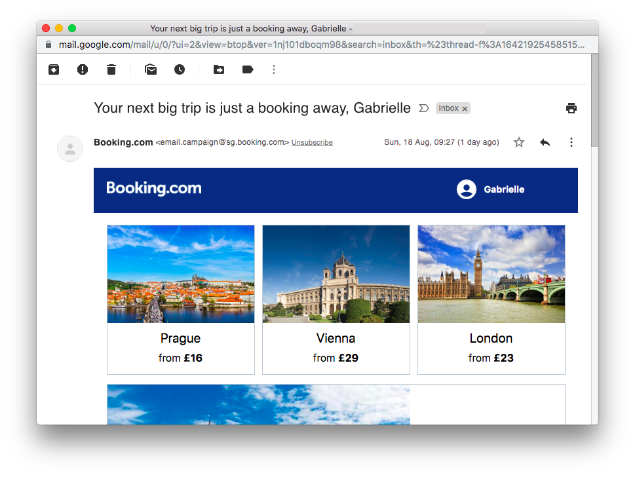
Task: Open the Gabrielle account avatar in banner
Action: click(467, 189)
